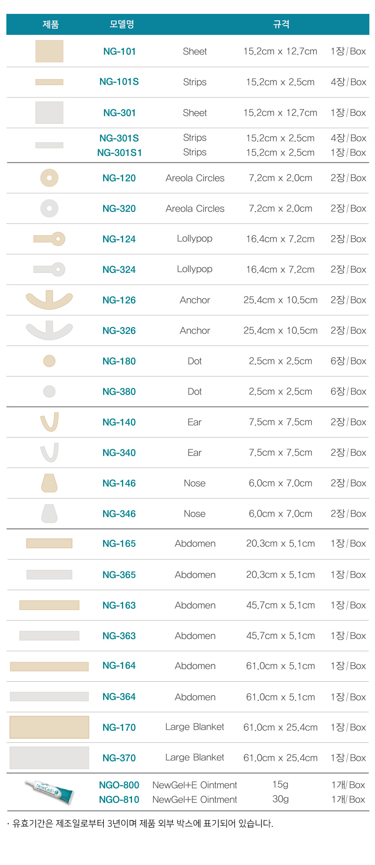Select the beige Anchor shape icon
This screenshot has height=865, width=375.
coord(49,300)
